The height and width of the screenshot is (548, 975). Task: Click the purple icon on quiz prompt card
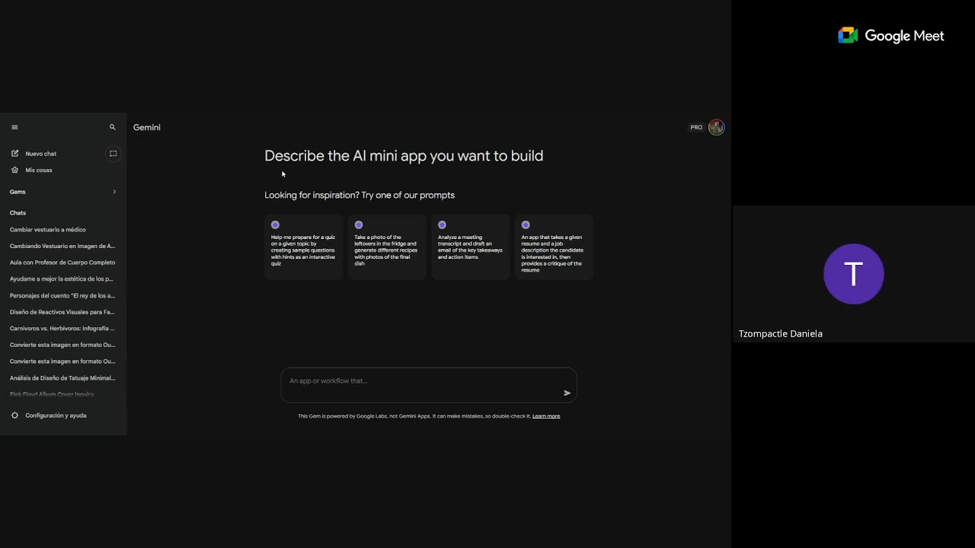point(276,225)
